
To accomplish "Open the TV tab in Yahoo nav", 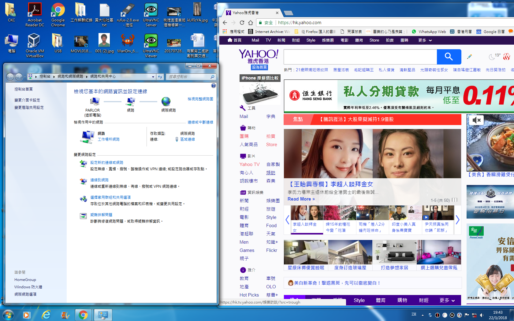I will 268,40.
